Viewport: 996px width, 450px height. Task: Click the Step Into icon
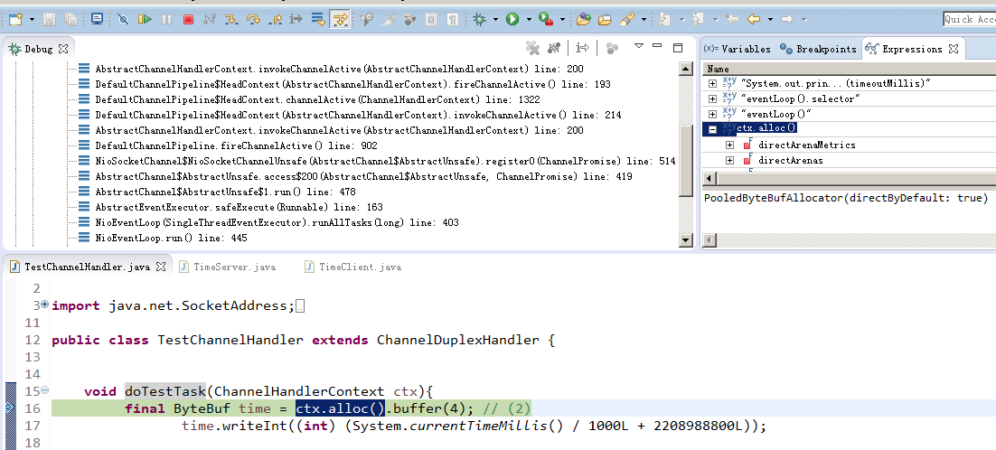231,20
